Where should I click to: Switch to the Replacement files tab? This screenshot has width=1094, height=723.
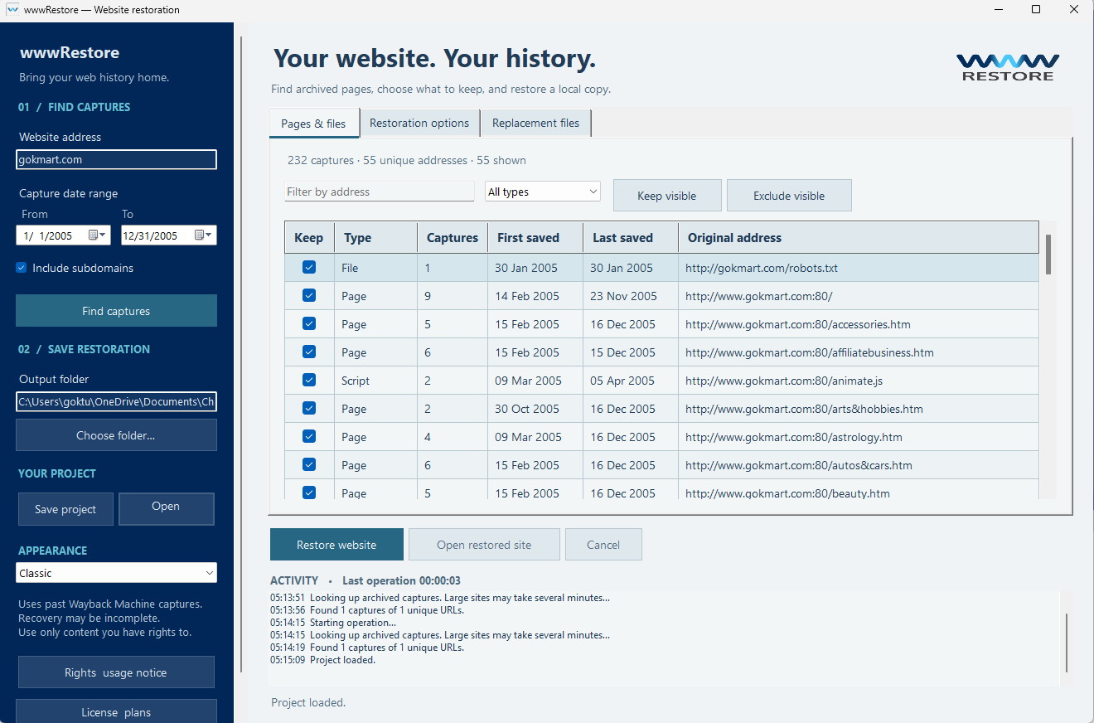[x=535, y=123]
